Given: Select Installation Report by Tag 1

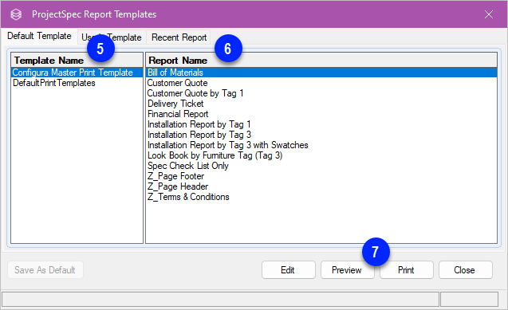Looking at the screenshot, I should coord(321,124).
